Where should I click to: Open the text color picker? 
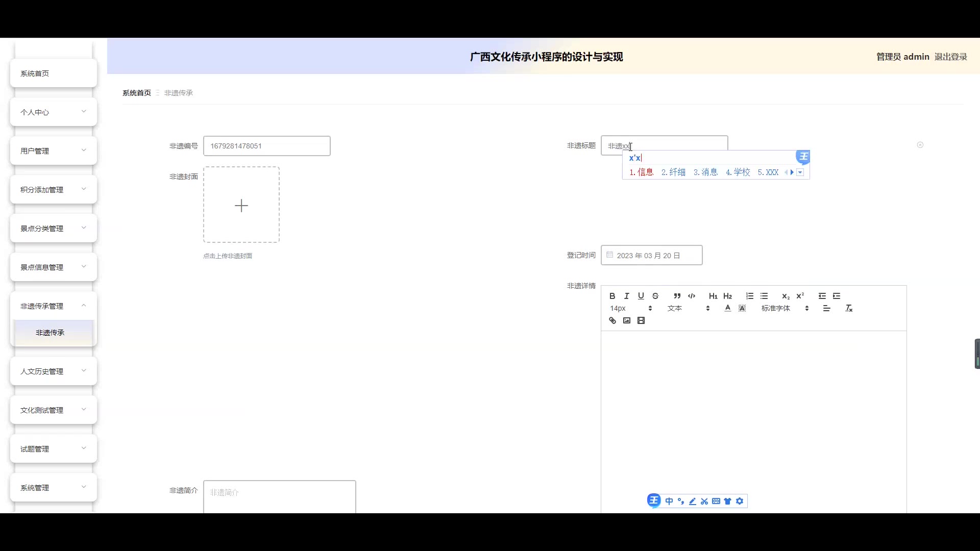pos(727,308)
